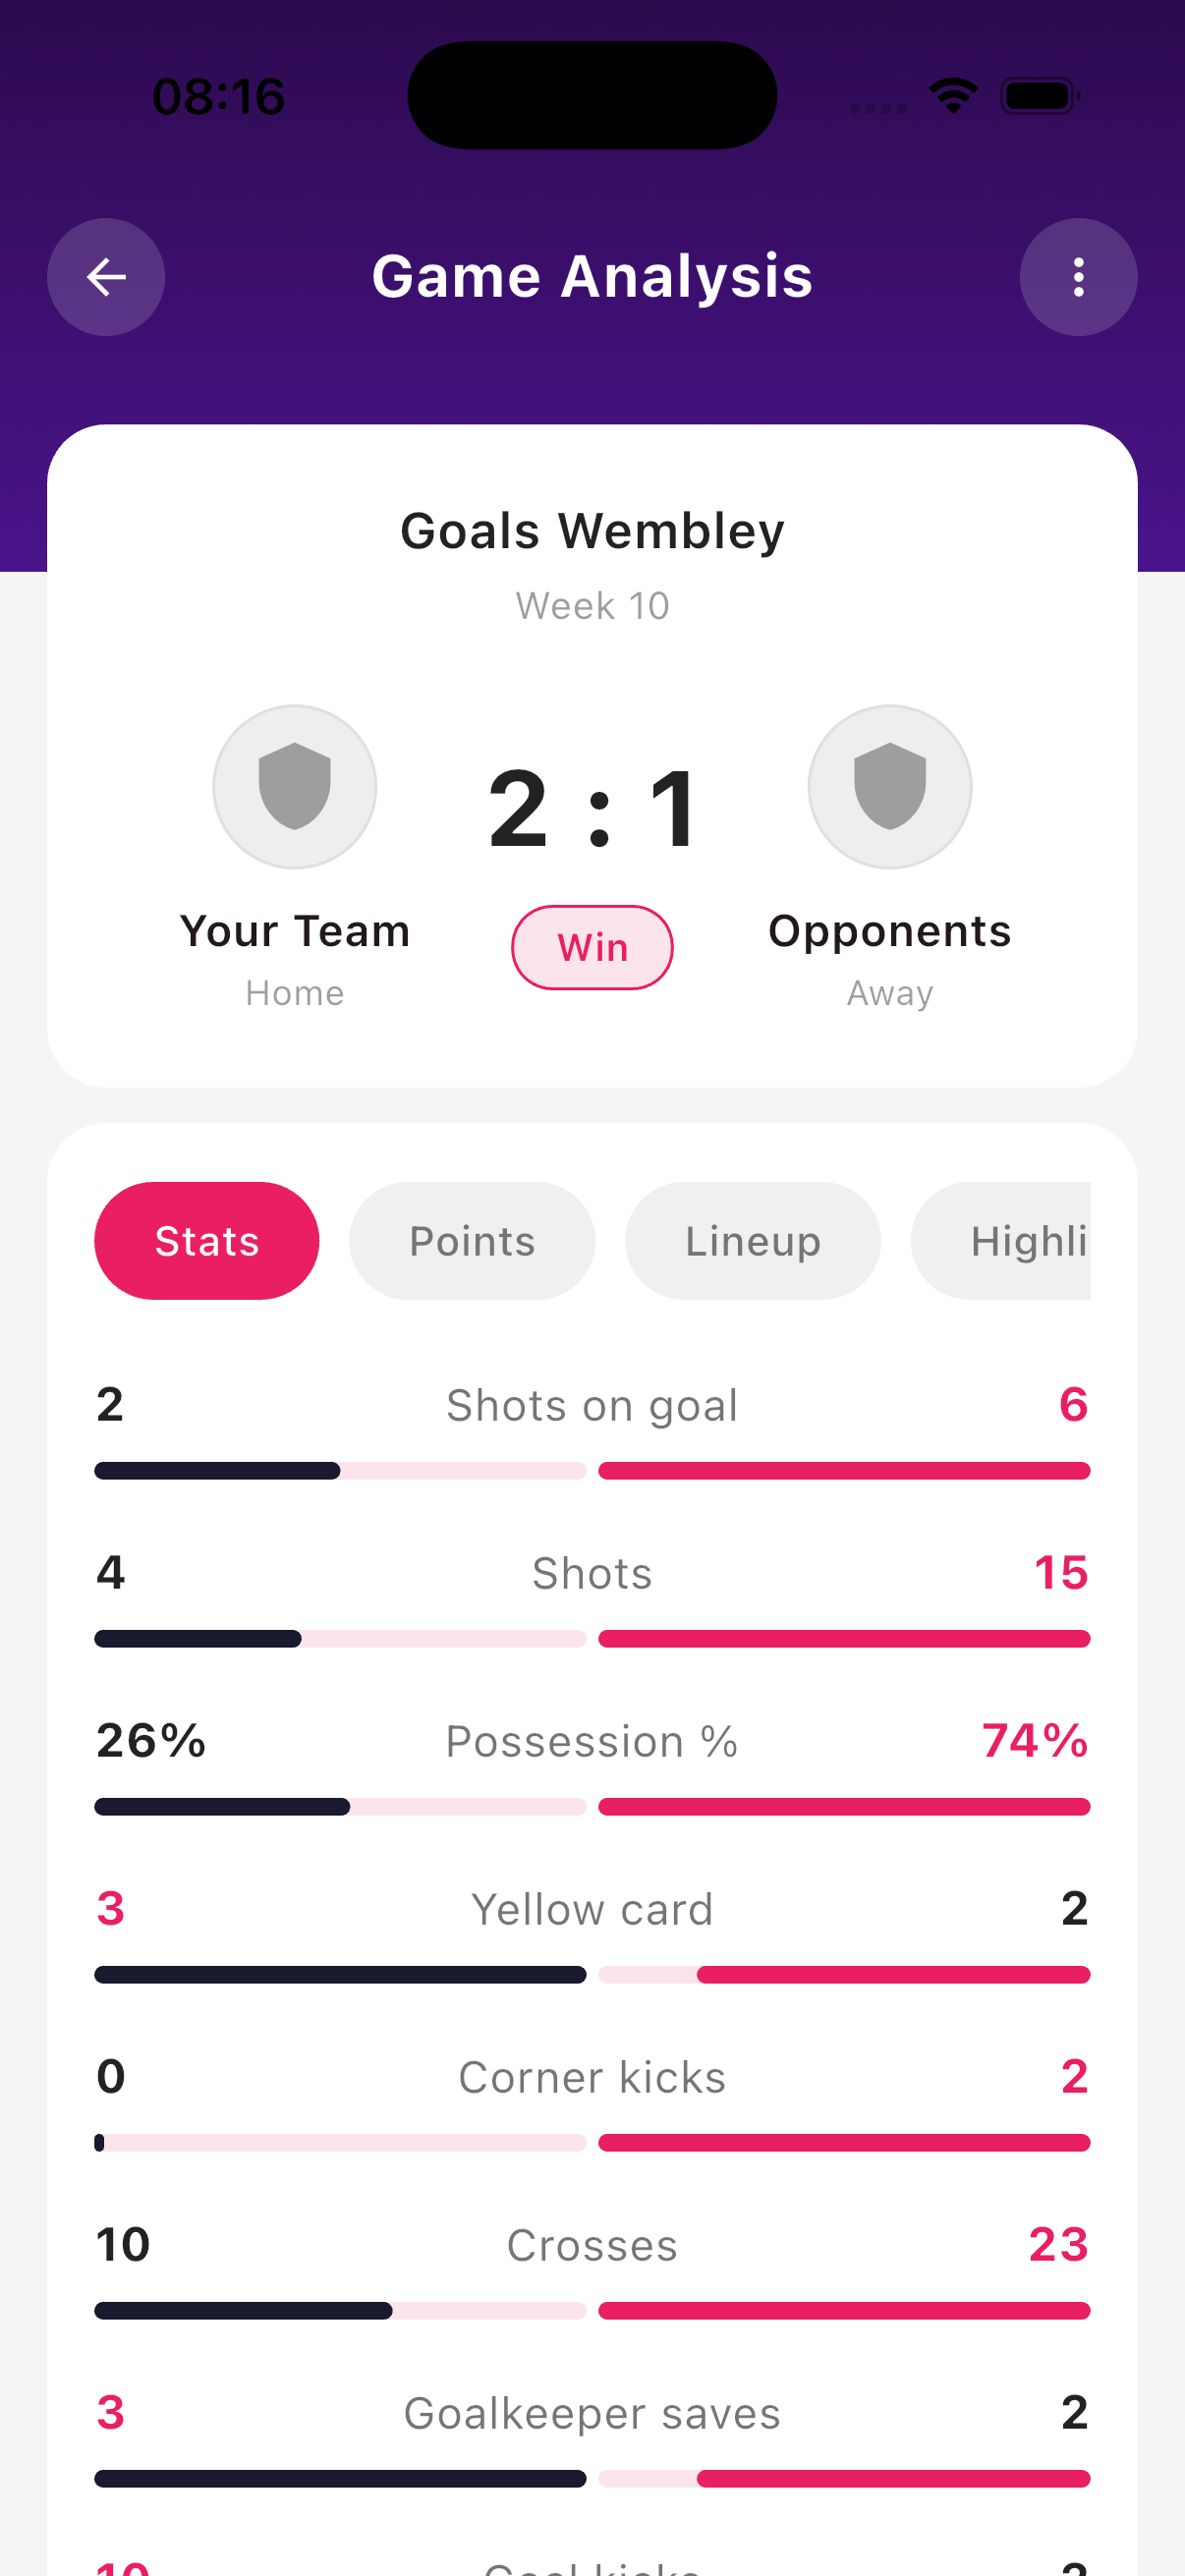Tap the match title Goals Wembley

[592, 530]
